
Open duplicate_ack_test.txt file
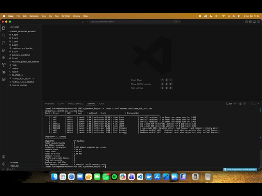tap(22, 48)
